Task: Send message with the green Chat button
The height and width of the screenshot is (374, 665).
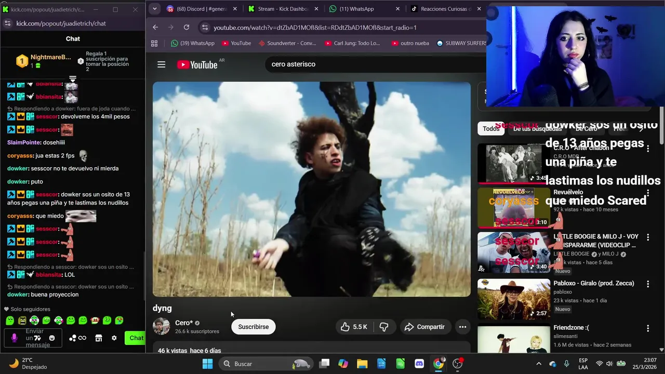Action: pos(136,338)
